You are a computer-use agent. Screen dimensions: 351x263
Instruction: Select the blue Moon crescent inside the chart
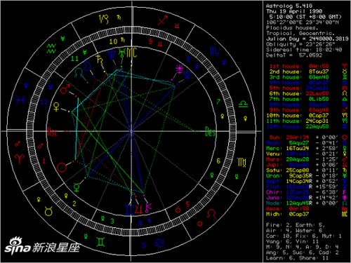point(87,66)
